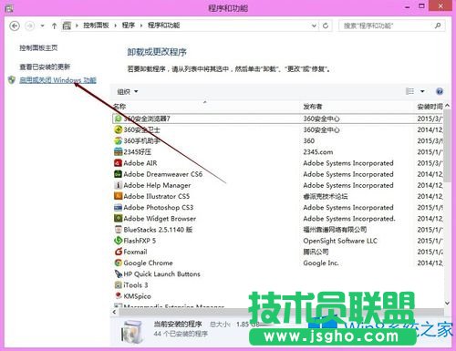This screenshot has width=456, height=351.
Task: Select the Google Chrome icon
Action: click(x=118, y=263)
